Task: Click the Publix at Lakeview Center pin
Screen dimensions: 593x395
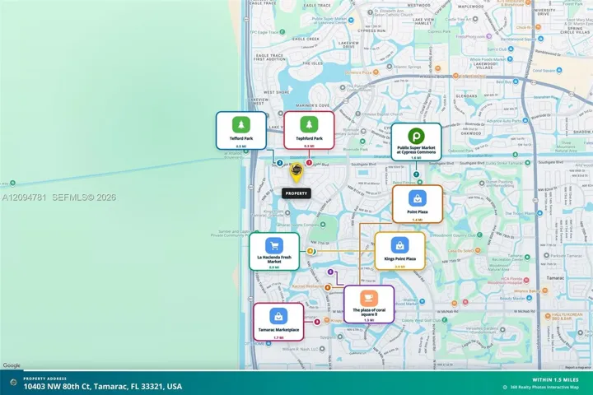Action: (x=351, y=20)
